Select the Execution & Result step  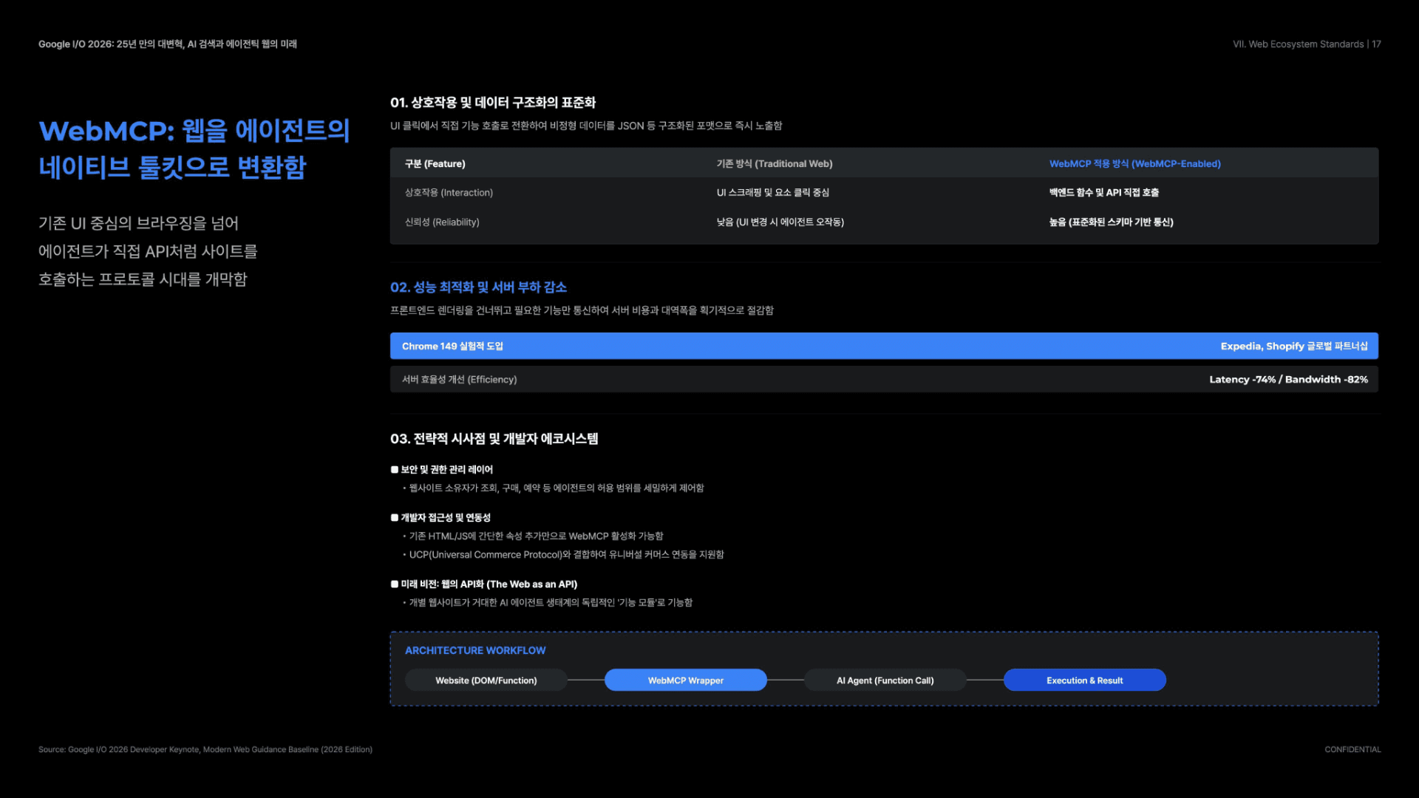(x=1085, y=680)
